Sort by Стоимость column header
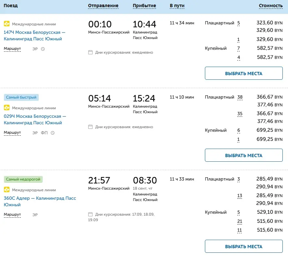 click(270, 6)
